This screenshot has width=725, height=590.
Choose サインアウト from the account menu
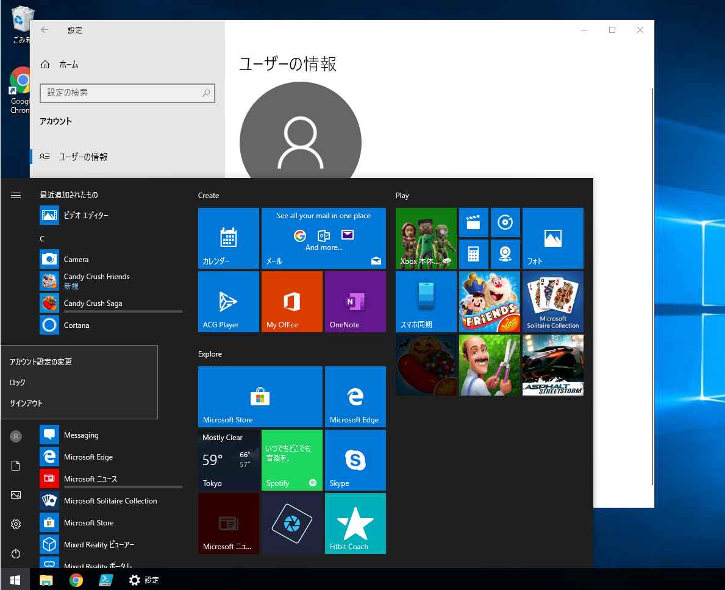79,403
